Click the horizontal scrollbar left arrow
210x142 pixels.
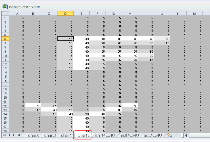click(186, 135)
